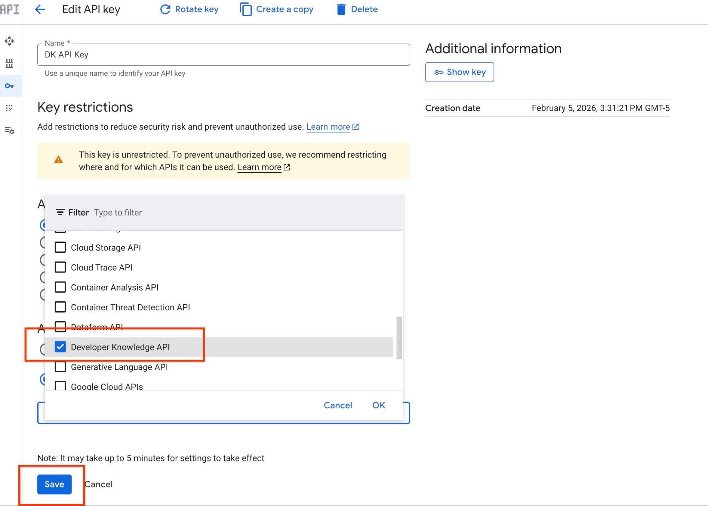Cancel the API selection dropdown
Viewport: 708px width, 506px height.
coord(337,405)
